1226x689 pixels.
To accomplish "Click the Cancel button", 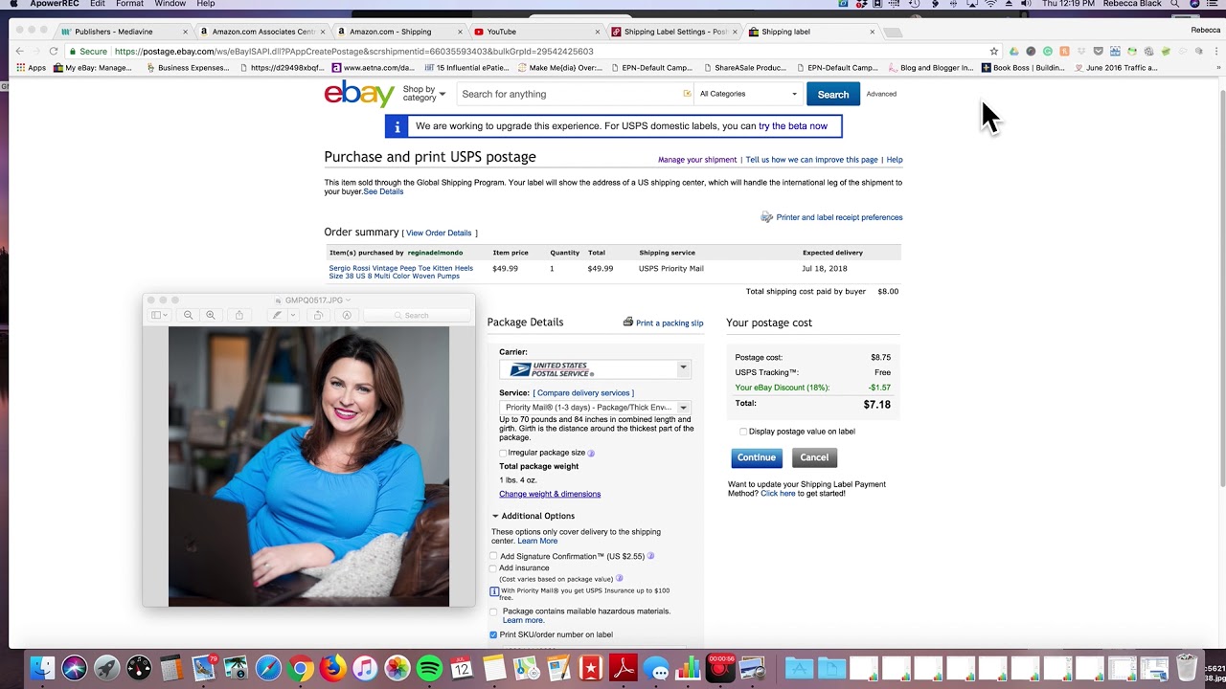I will click(x=814, y=457).
